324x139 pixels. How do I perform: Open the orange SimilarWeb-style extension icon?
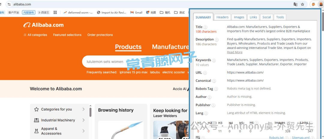coord(313,4)
